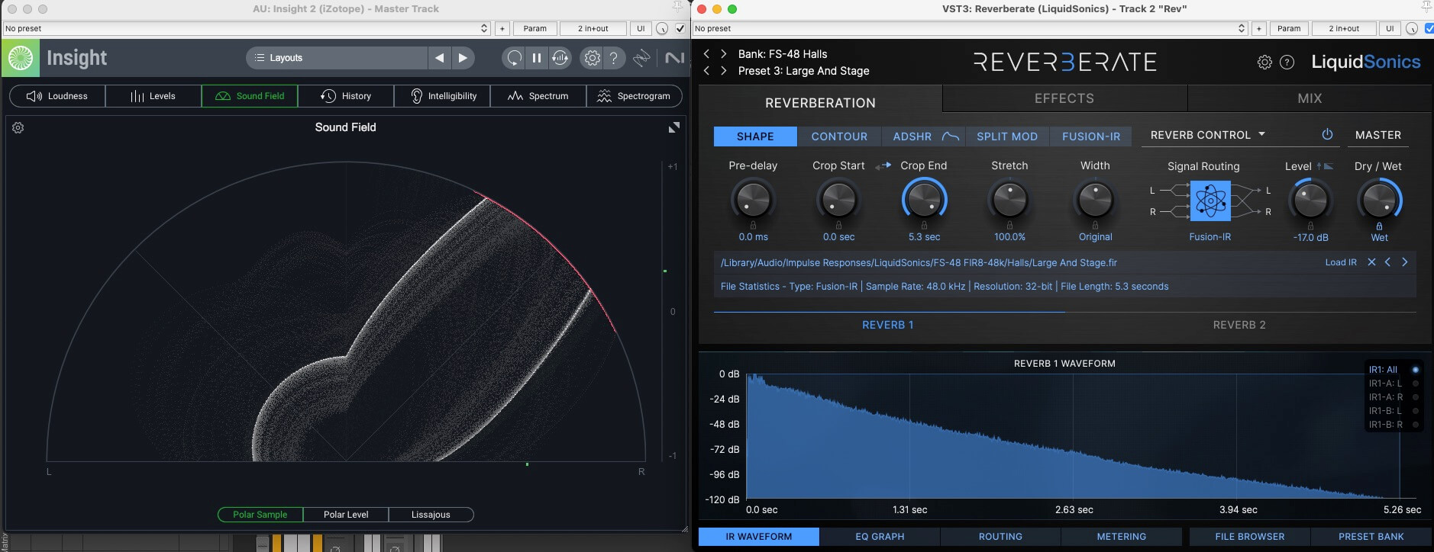Image resolution: width=1434 pixels, height=552 pixels.
Task: Open the PRESET BANK view button
Action: click(x=1371, y=537)
